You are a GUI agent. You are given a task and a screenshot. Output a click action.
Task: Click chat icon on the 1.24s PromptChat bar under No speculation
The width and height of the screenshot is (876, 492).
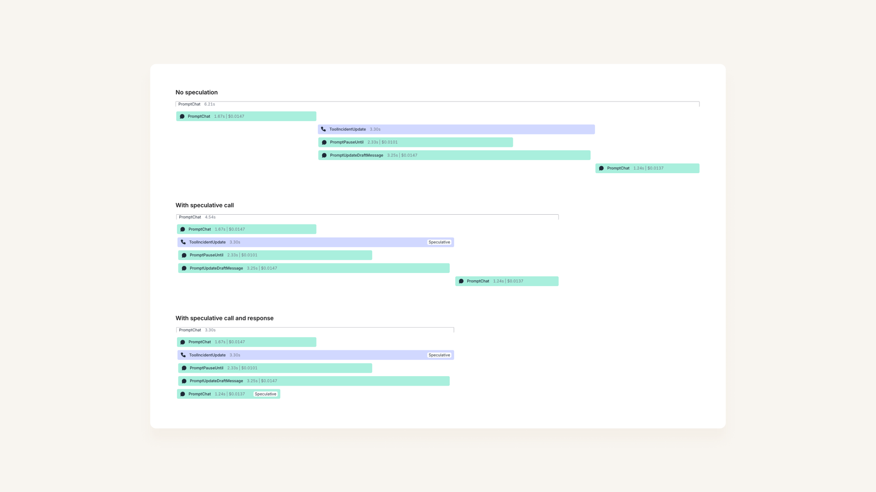pyautogui.click(x=601, y=168)
